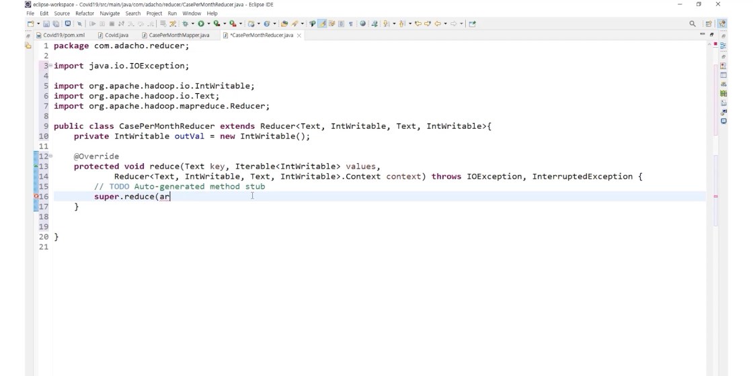Click 'CasePerMonthReducer' class name on line 9
The image size is (753, 376).
point(167,126)
